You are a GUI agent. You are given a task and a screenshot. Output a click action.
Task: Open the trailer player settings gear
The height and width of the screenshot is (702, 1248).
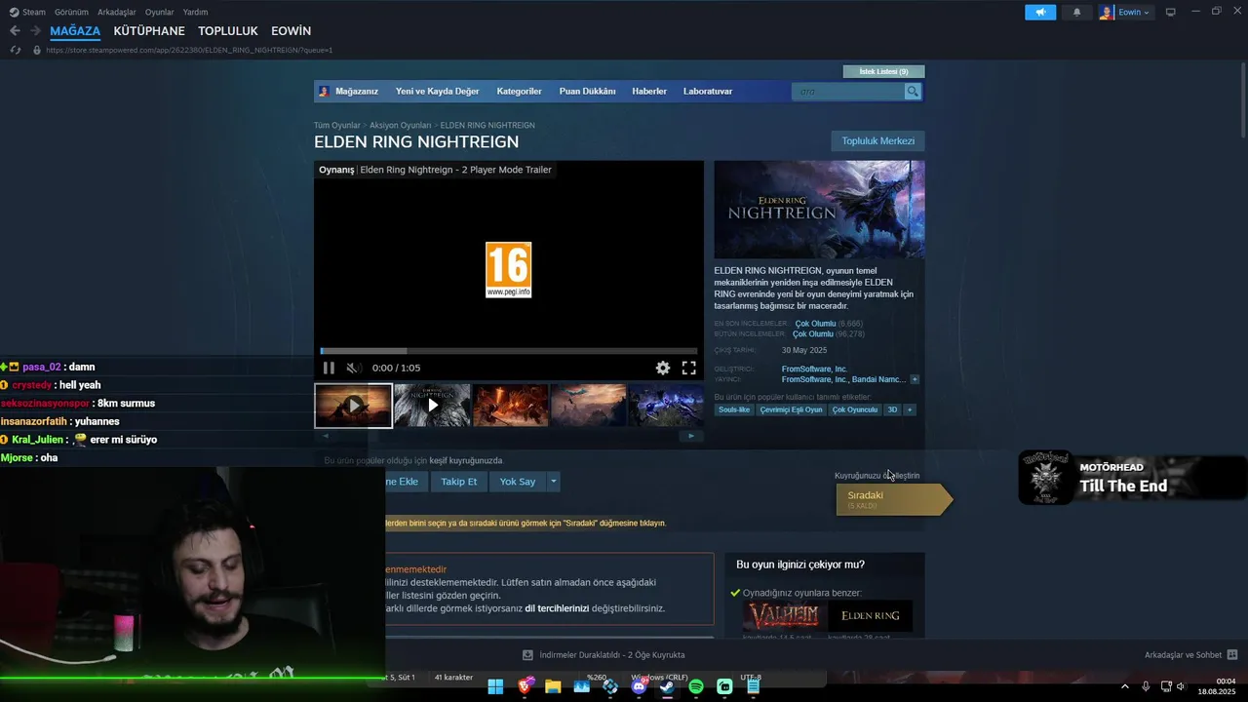coord(663,368)
